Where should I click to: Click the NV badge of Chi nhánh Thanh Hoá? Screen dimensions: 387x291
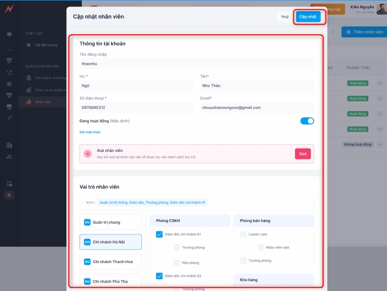[x=87, y=261]
